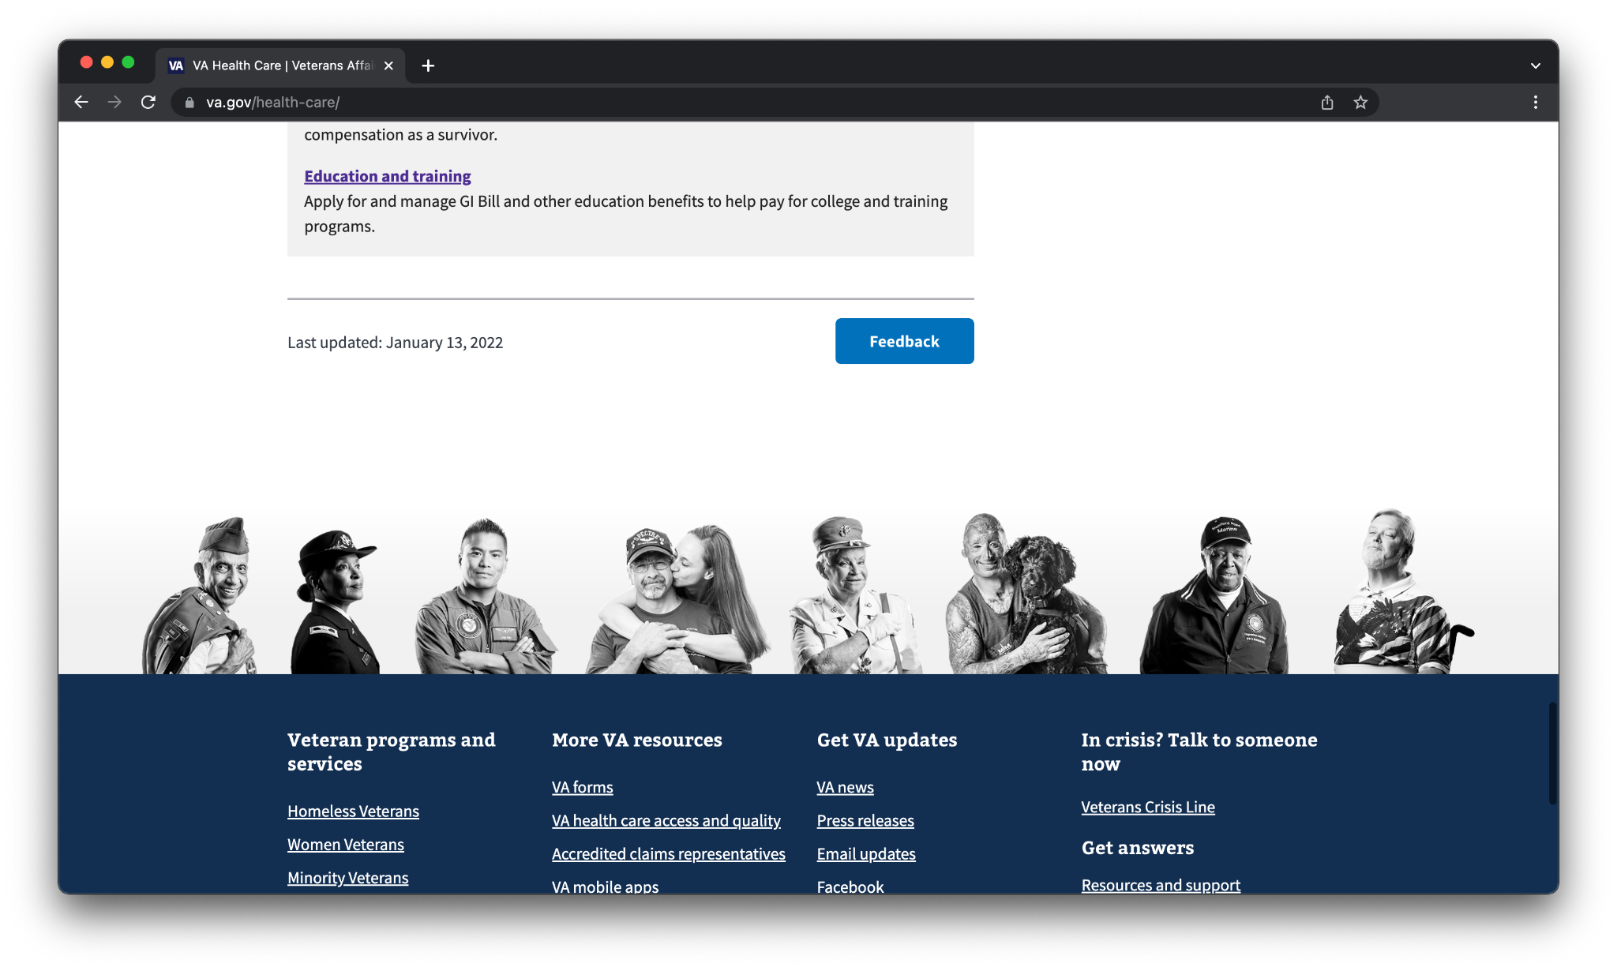Click the Women Veterans link
1617x971 pixels.
(x=345, y=845)
